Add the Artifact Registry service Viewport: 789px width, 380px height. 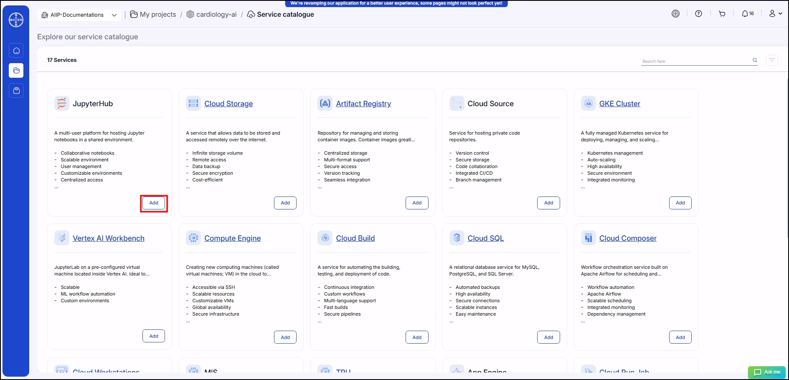pos(417,203)
